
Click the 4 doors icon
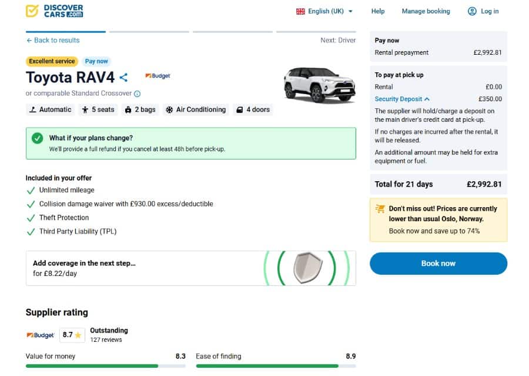(x=240, y=109)
